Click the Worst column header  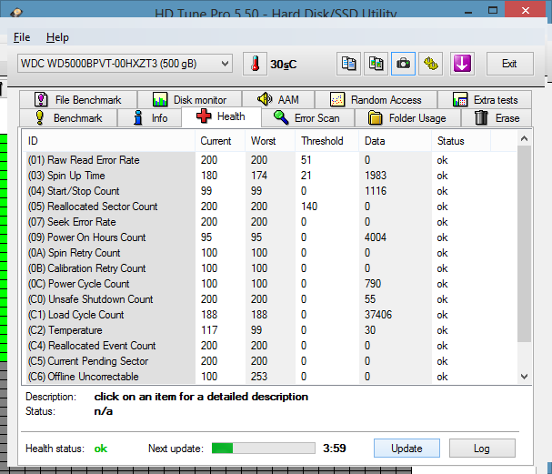coord(270,141)
